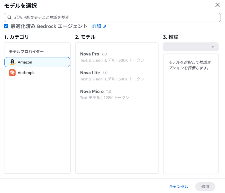The height and width of the screenshot is (193, 225).
Task: Click the Anthropic logo icon
Action: pos(12,73)
